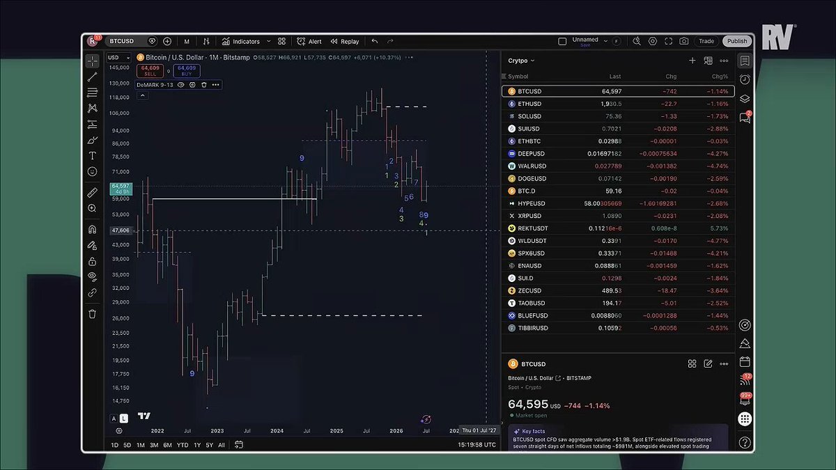The height and width of the screenshot is (470, 836).
Task: Undo the last chart action
Action: pos(375,41)
